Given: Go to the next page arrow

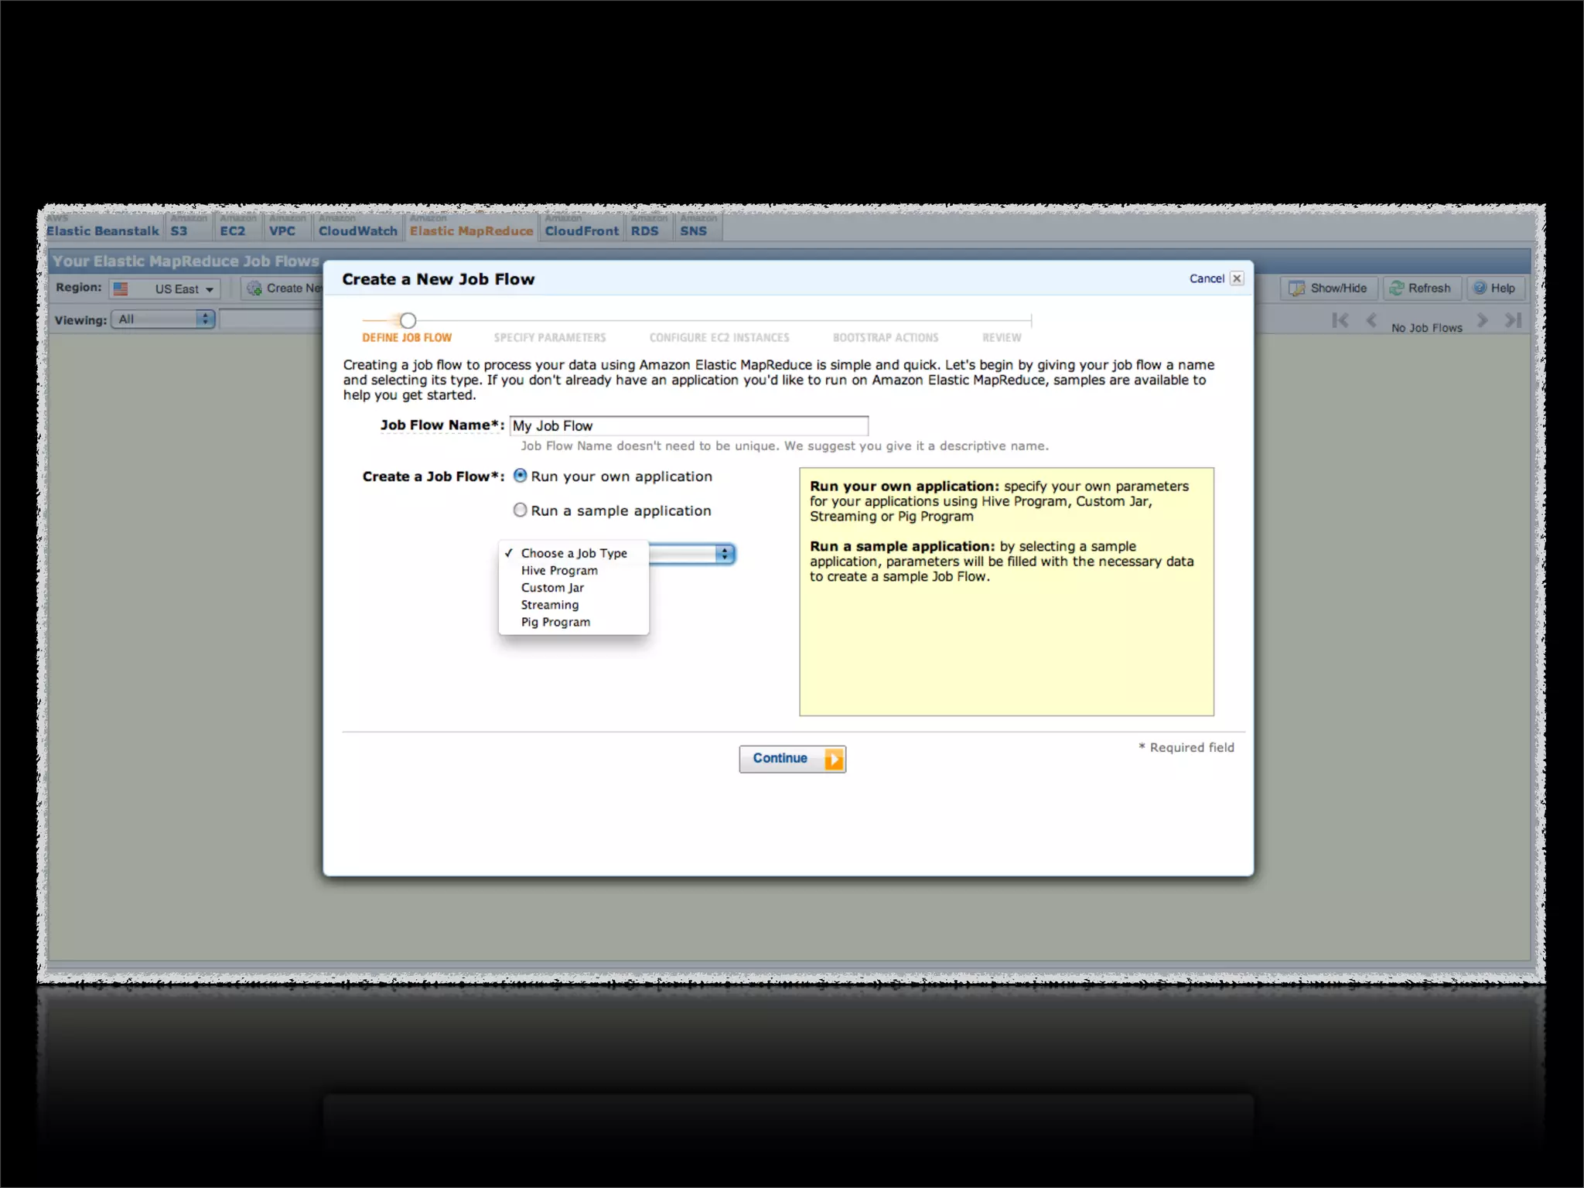Looking at the screenshot, I should point(1482,320).
